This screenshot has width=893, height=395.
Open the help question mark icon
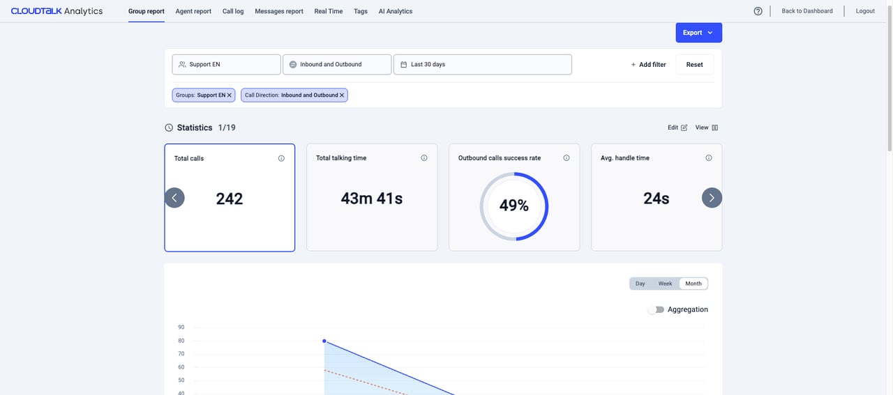[x=758, y=11]
